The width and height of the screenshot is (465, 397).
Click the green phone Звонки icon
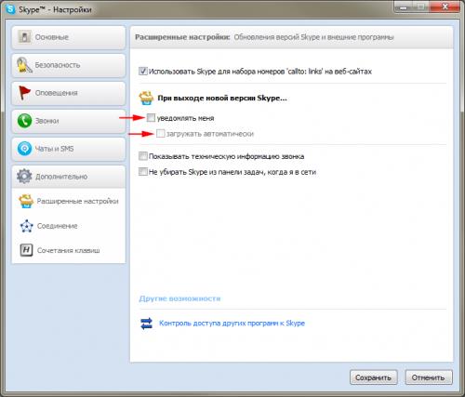pyautogui.click(x=24, y=121)
